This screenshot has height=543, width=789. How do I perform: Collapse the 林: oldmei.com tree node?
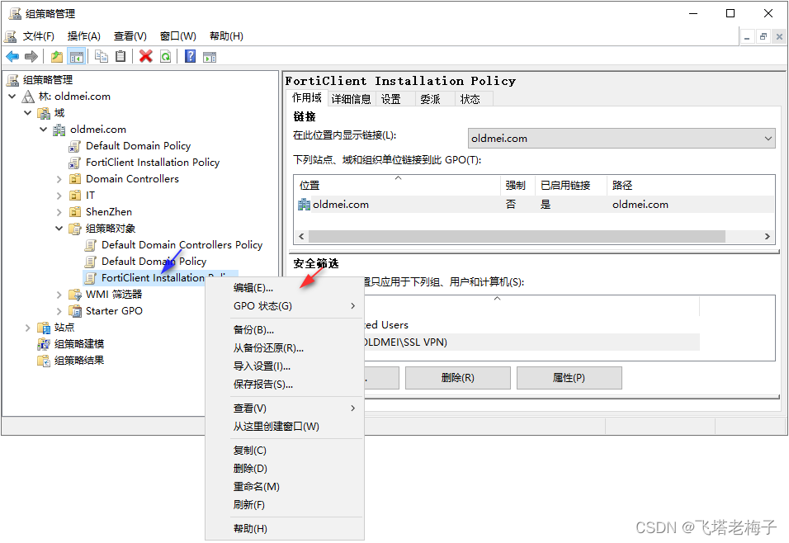[x=12, y=96]
